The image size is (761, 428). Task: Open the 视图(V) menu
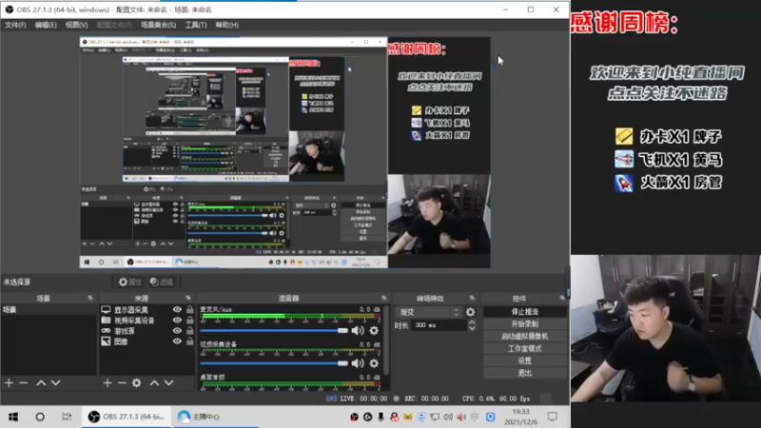click(77, 25)
